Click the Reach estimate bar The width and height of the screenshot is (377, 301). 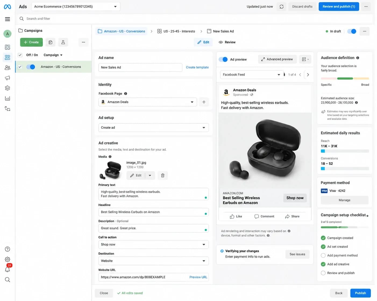tap(345, 151)
